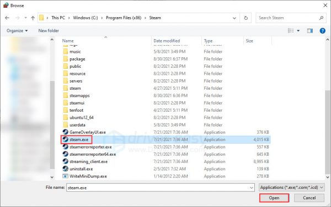Sort by the Date modified column
Viewport: 331px width, 207px height.
[x=167, y=41]
